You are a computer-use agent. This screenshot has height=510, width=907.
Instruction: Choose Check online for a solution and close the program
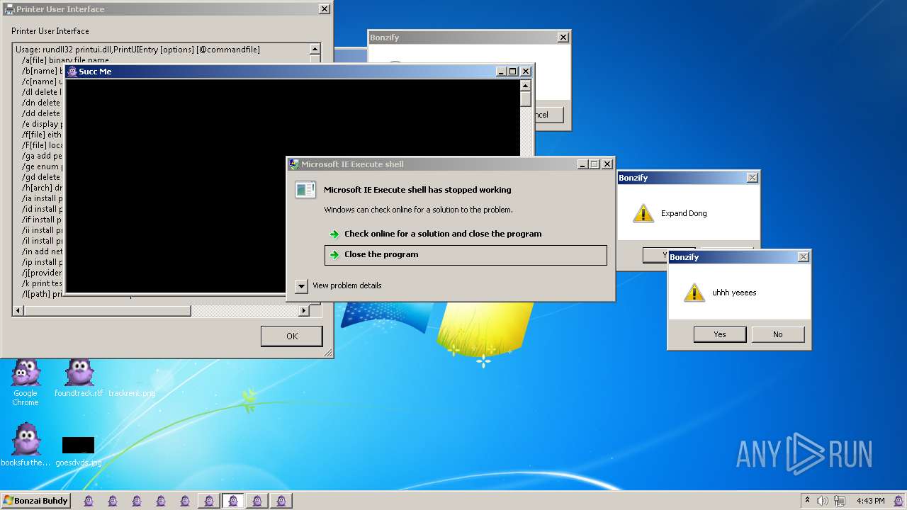click(443, 234)
